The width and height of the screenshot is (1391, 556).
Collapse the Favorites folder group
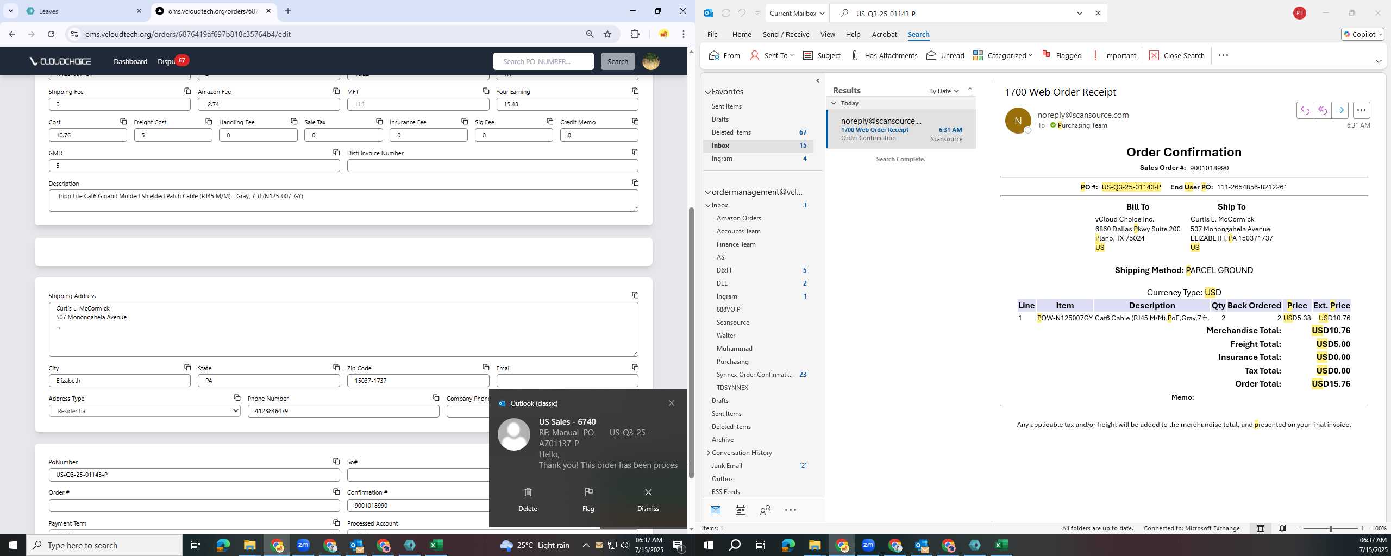(x=708, y=92)
